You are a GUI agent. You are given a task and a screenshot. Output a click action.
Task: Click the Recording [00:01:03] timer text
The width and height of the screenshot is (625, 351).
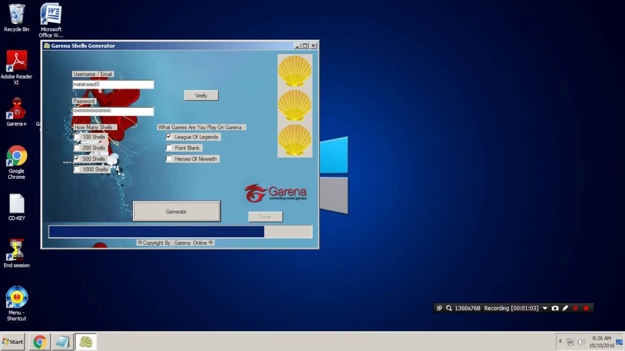coord(511,308)
